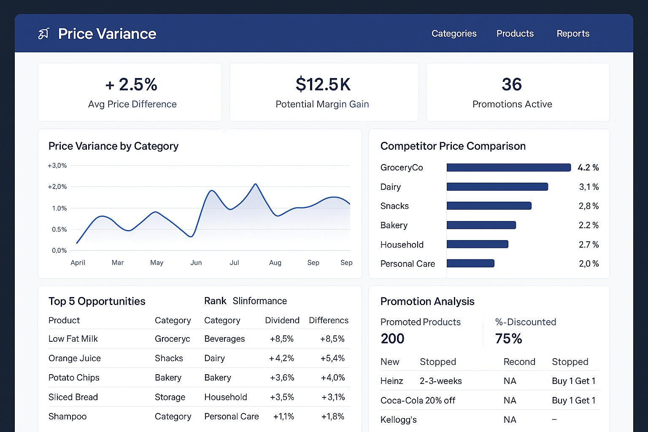Select the Avg Price Difference card
648x432 pixels.
pyautogui.click(x=130, y=92)
